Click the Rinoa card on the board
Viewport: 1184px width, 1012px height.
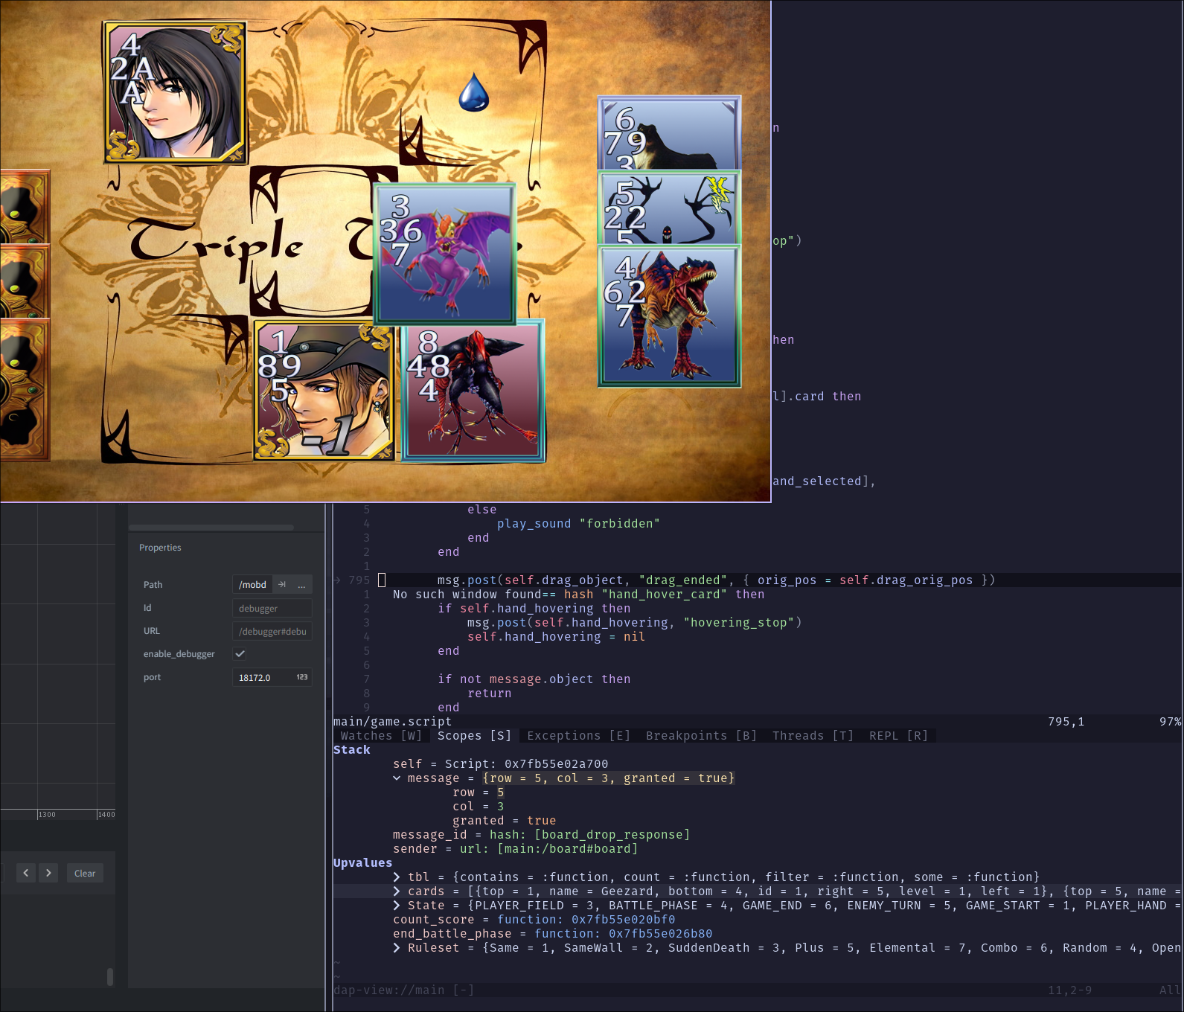pyautogui.click(x=175, y=92)
